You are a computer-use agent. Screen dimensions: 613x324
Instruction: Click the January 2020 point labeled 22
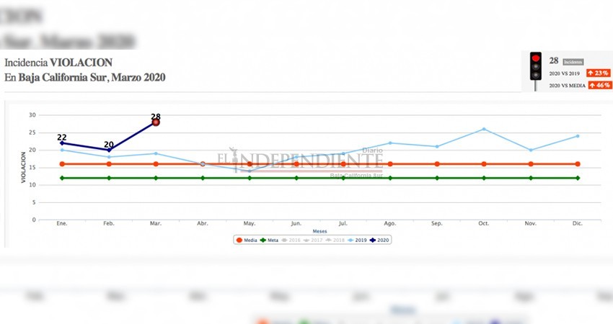click(x=62, y=143)
